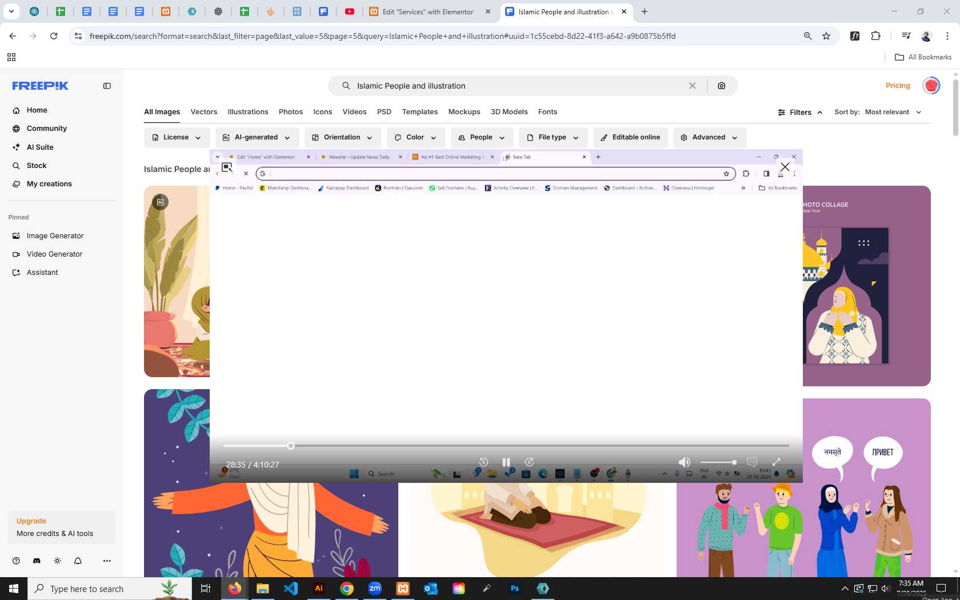Open the notifications bell icon
Screen dimensions: 960x600
coord(78,561)
